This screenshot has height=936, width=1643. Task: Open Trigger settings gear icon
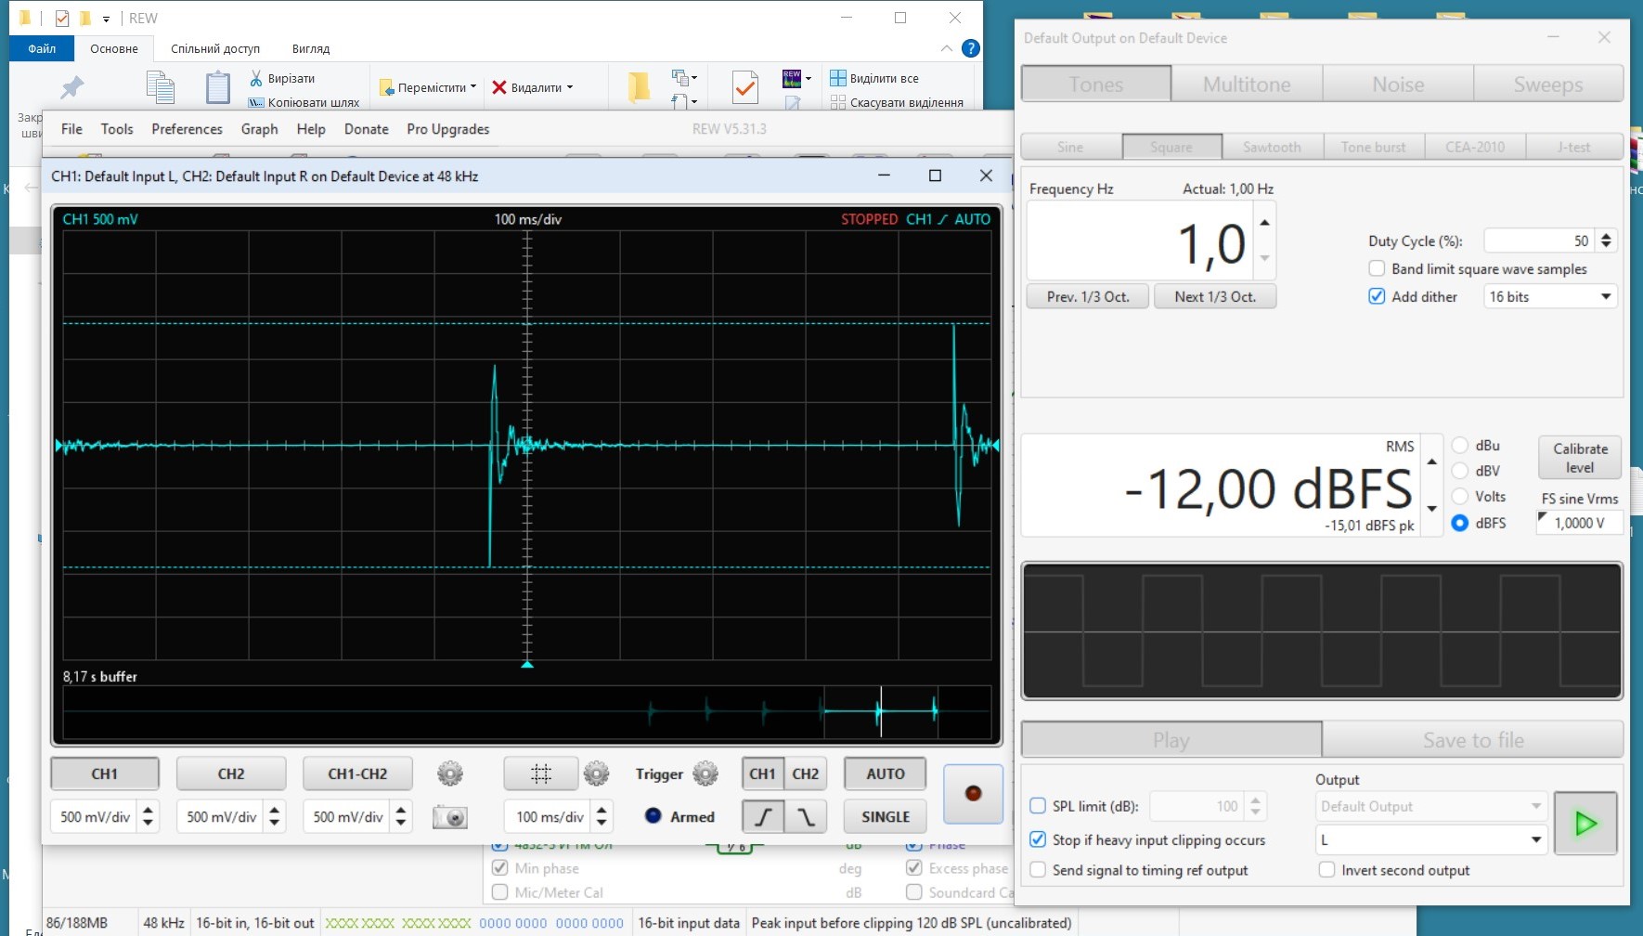pos(705,773)
